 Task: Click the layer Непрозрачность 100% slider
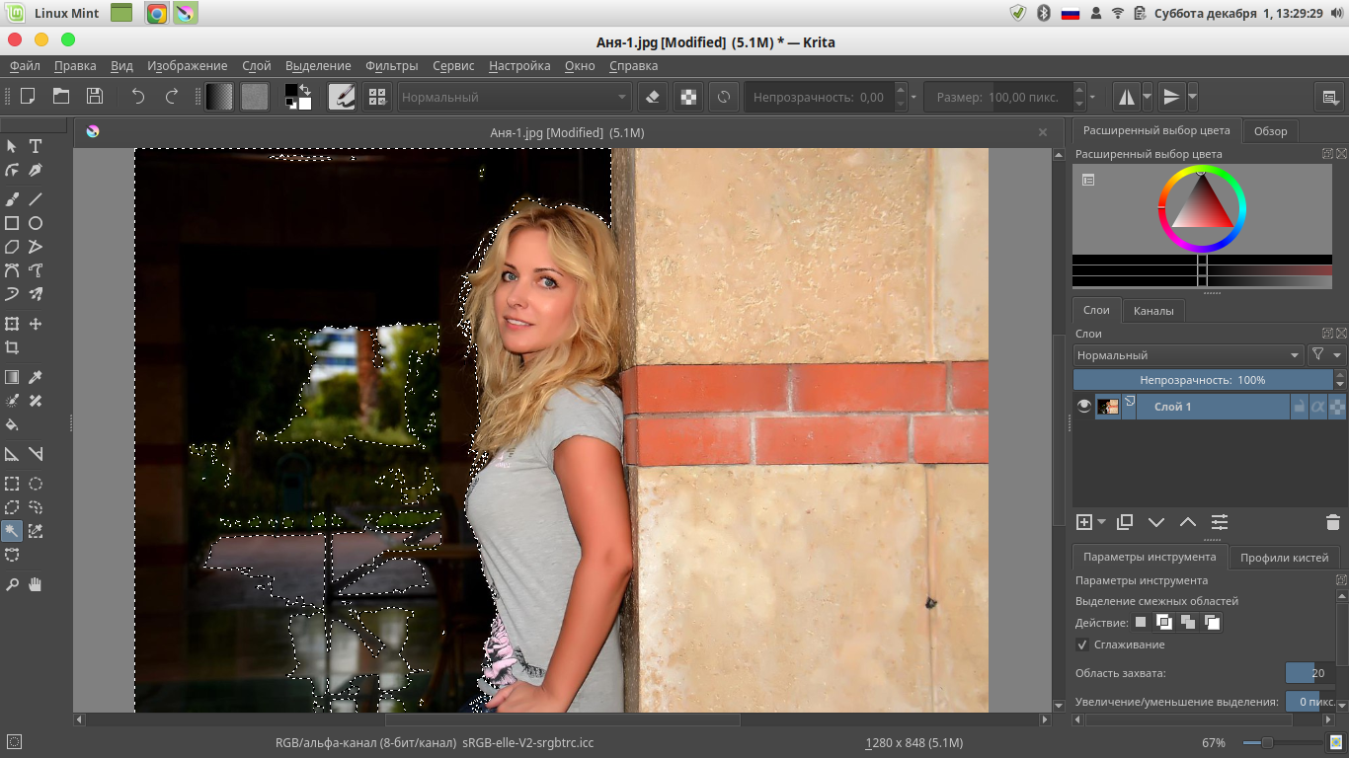1202,380
